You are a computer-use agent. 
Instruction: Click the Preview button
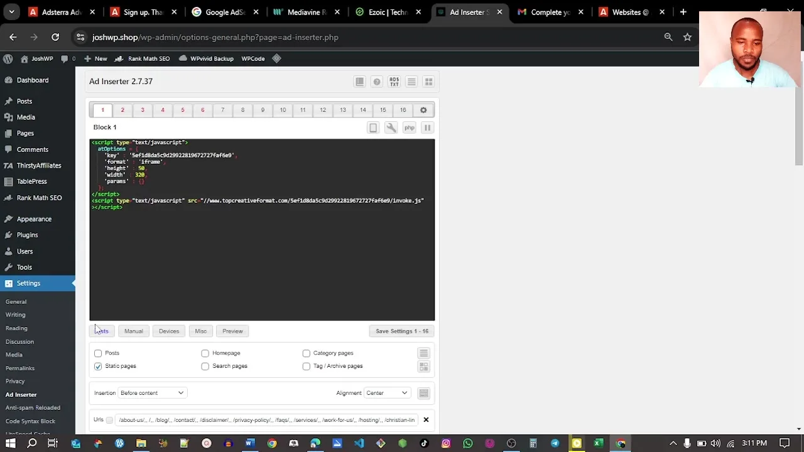232,331
